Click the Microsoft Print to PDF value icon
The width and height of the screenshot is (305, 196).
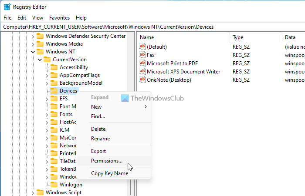point(142,63)
